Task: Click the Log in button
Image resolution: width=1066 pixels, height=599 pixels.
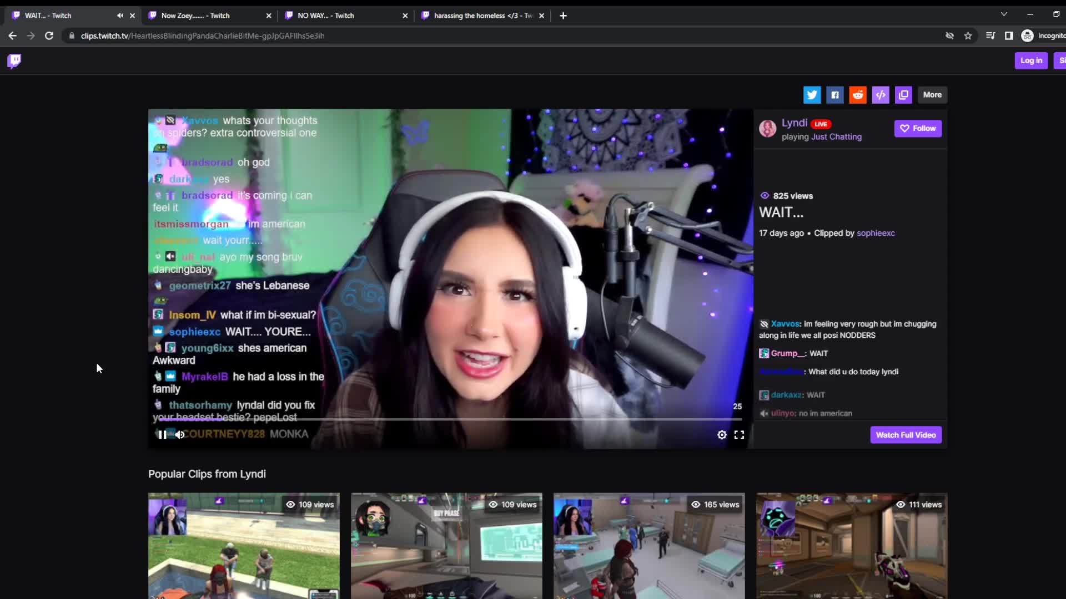Action: [x=1031, y=60]
